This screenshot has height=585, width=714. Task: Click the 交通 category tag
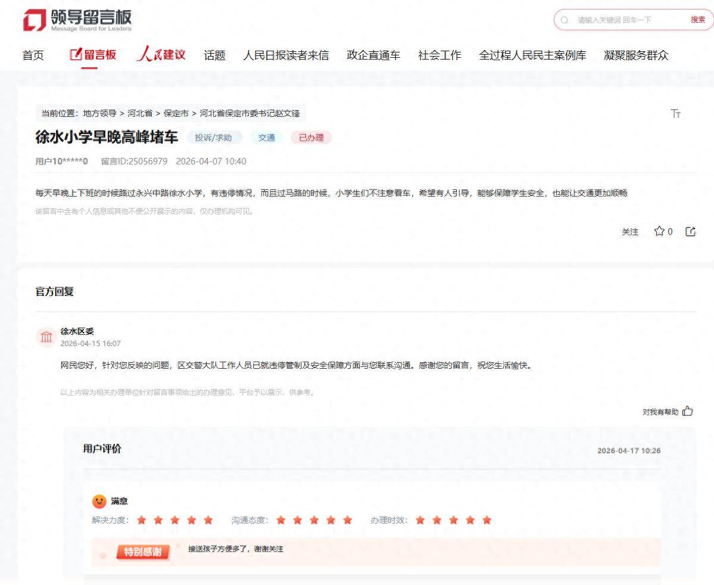(x=266, y=138)
